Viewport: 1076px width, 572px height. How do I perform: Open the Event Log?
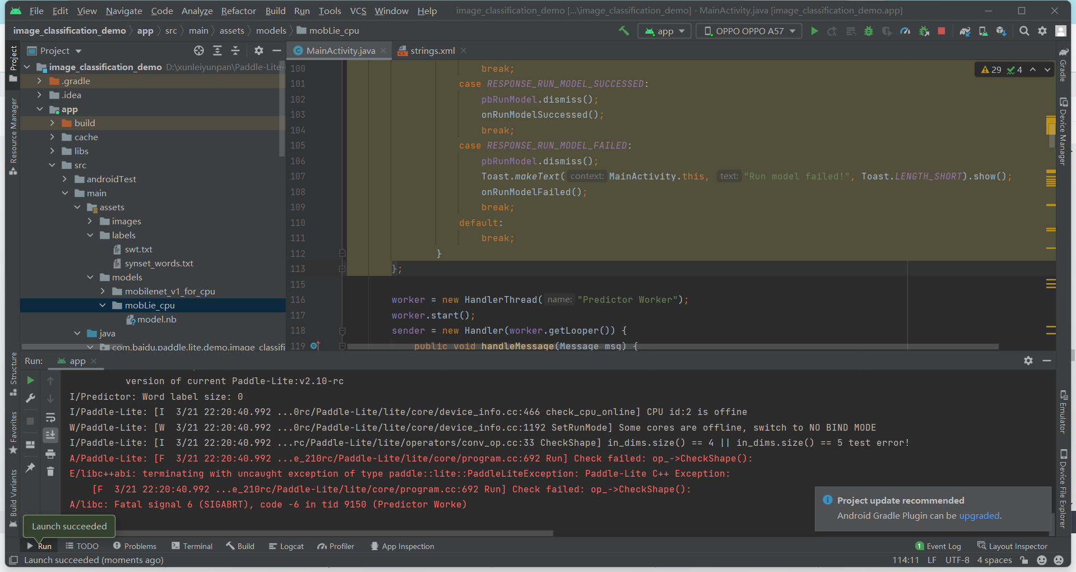point(938,546)
